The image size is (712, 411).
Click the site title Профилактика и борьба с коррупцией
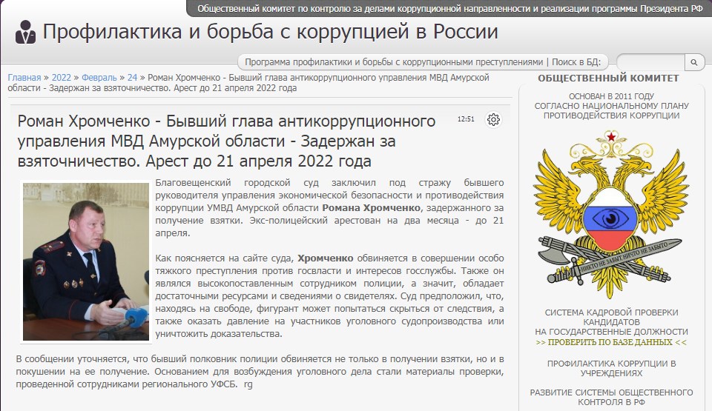(x=271, y=32)
